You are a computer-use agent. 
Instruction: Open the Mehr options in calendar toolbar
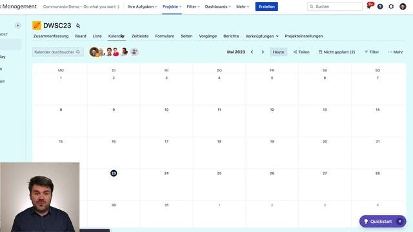point(396,52)
